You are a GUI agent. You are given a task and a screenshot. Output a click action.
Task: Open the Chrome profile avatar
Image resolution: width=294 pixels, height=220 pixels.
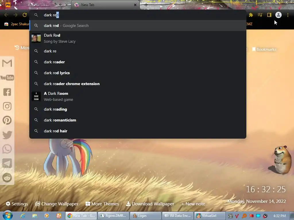(x=278, y=15)
